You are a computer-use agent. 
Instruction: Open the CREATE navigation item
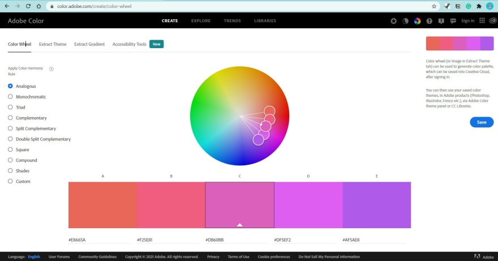170,20
